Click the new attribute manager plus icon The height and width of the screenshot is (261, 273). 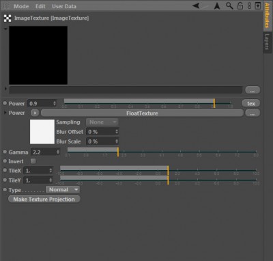click(x=258, y=5)
